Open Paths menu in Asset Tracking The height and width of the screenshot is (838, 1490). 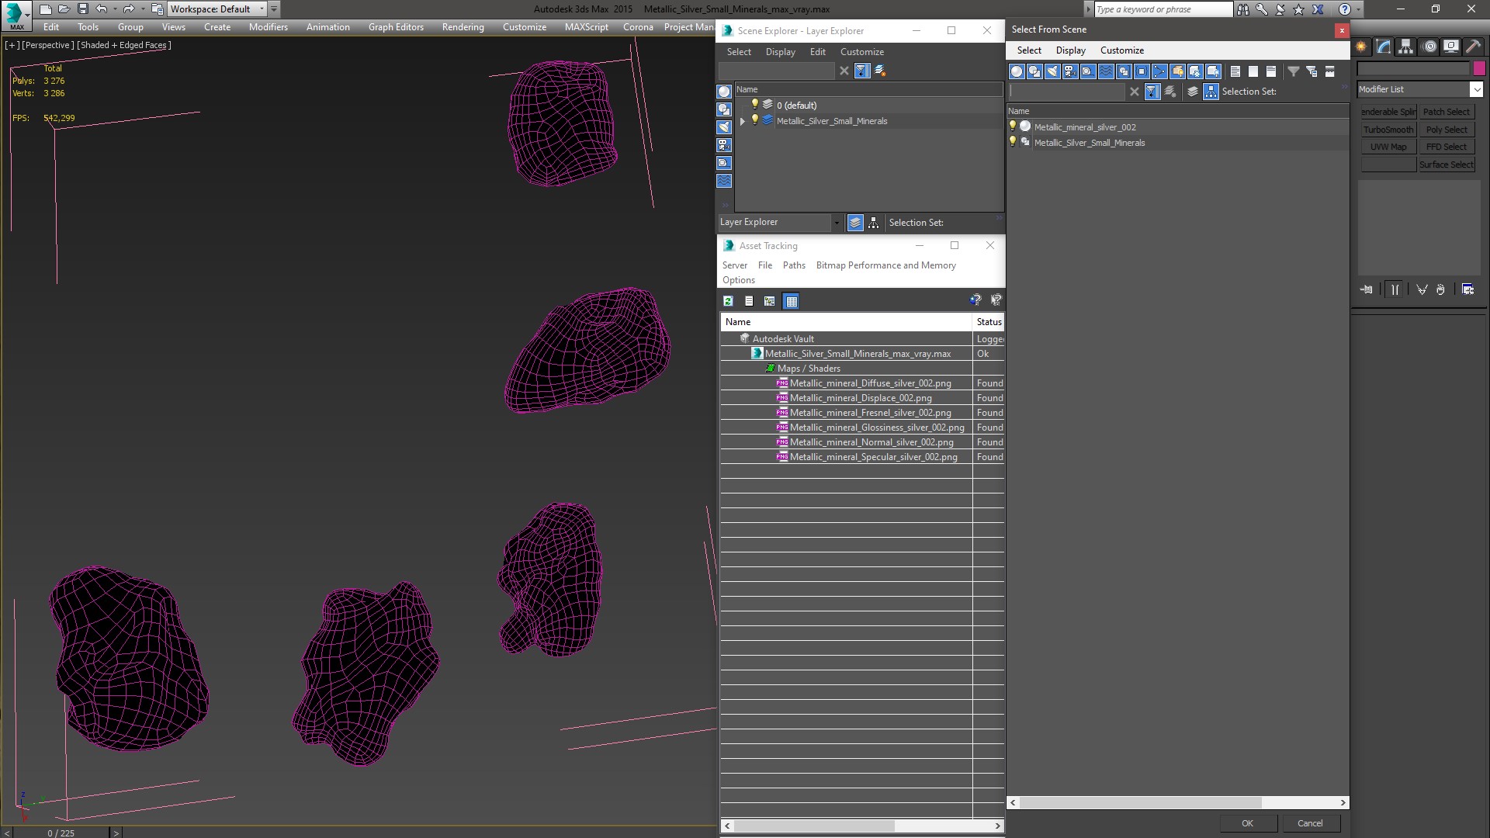794,265
